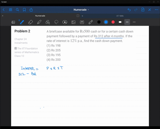Click the Problem 2 heading

click(x=22, y=31)
